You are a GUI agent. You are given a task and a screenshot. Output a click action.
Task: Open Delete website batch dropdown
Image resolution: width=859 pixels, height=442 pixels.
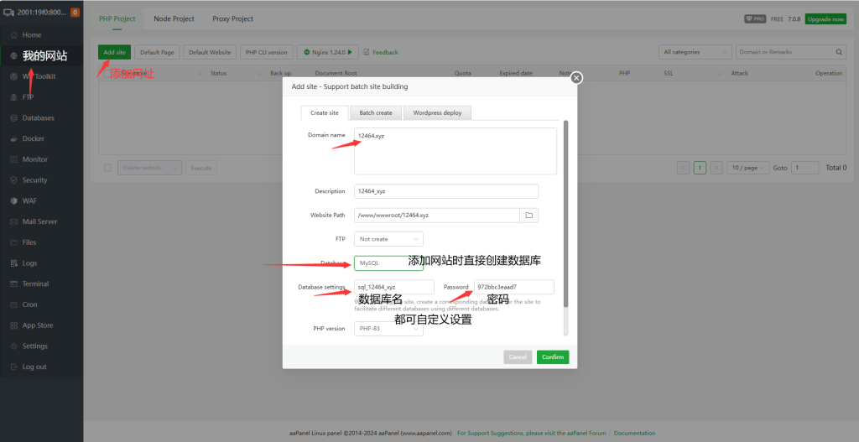click(149, 168)
